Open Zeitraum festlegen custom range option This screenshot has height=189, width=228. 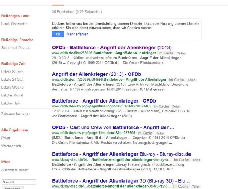pos(17,114)
